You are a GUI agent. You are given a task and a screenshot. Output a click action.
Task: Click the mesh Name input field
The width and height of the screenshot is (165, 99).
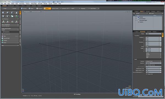153,34
